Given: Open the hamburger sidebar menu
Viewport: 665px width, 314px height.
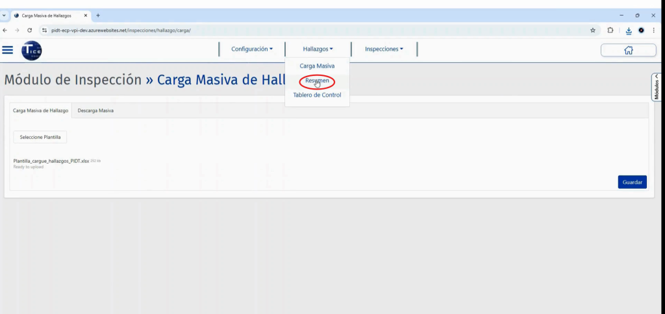Looking at the screenshot, I should tap(8, 50).
